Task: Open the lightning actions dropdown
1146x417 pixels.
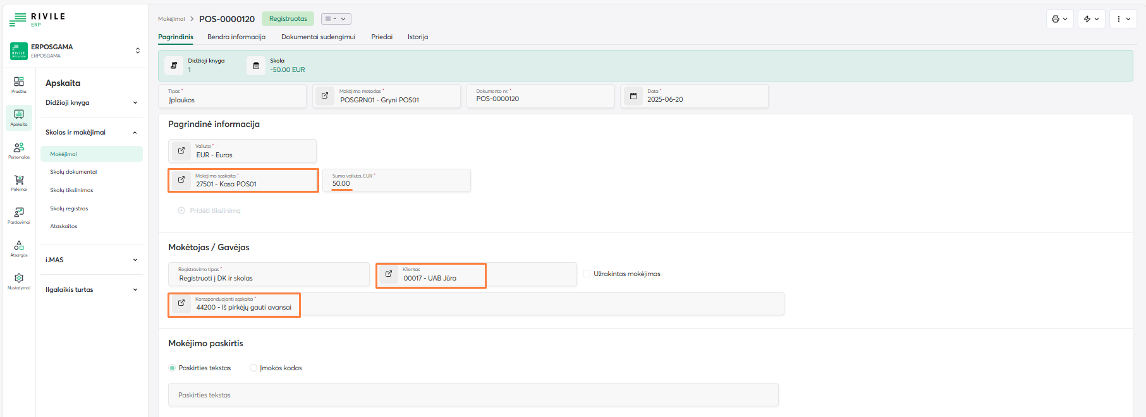Action: coord(1091,19)
